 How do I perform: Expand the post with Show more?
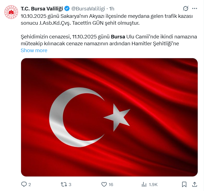pos(34,50)
